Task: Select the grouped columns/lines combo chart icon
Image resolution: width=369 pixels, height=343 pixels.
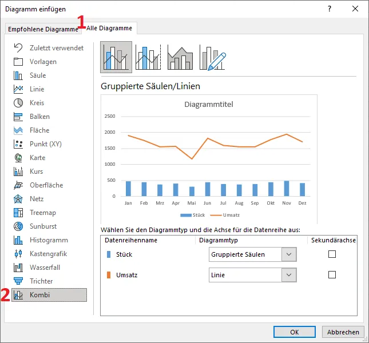Action: tap(116, 57)
